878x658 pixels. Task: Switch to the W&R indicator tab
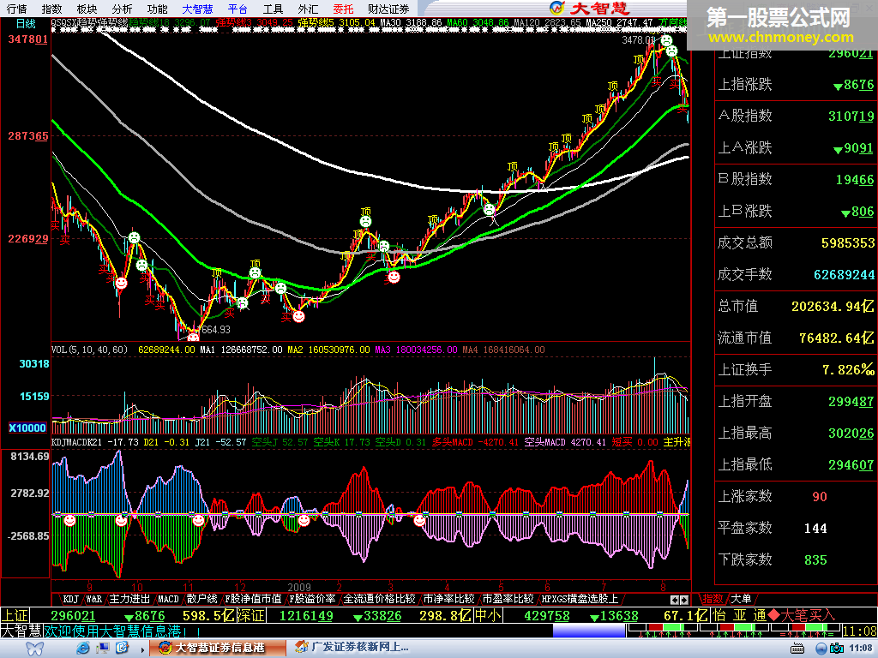[94, 599]
